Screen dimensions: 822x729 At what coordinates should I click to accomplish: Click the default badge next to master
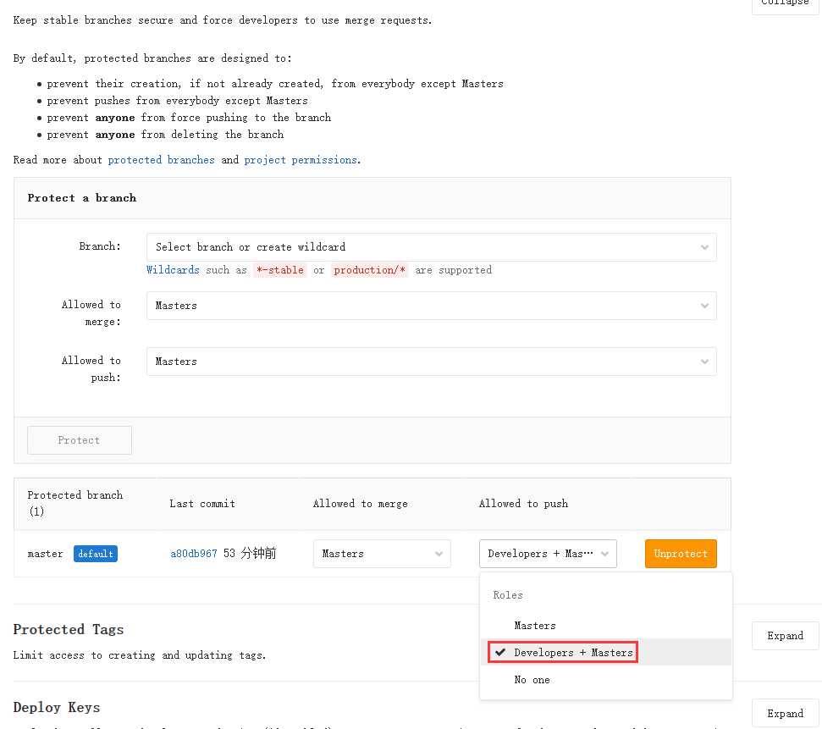point(96,554)
